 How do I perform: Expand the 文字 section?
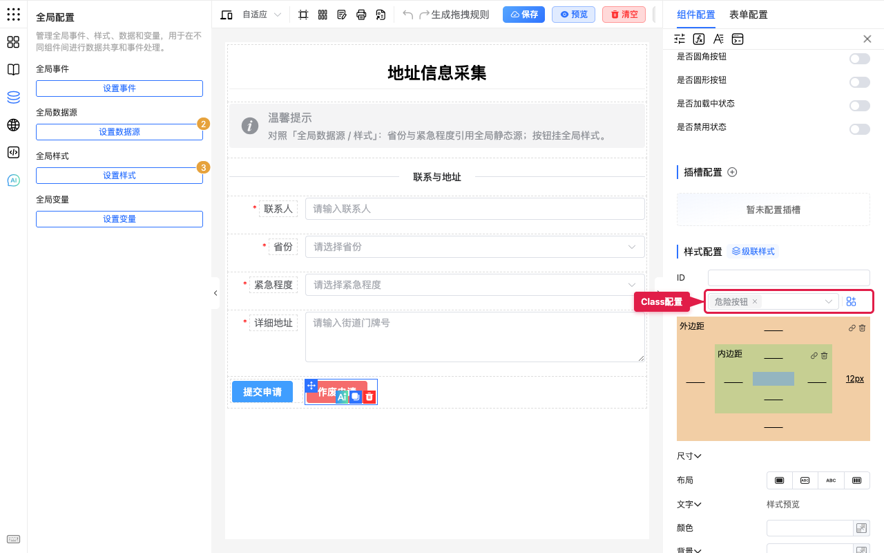tap(689, 505)
